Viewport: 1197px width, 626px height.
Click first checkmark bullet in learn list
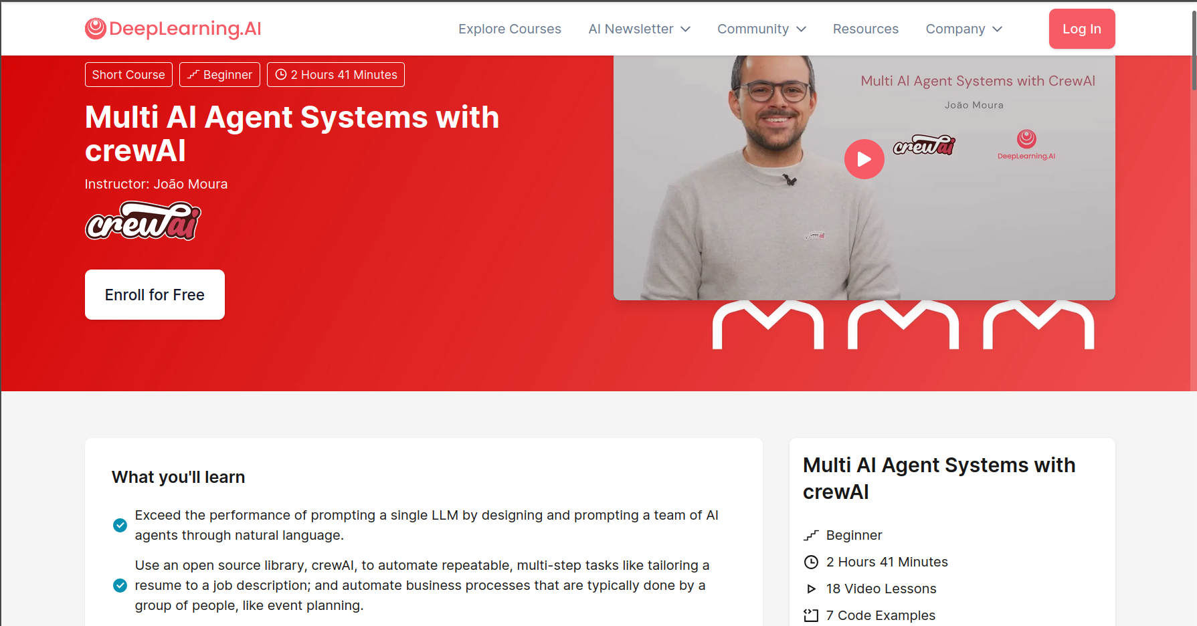[x=120, y=525]
